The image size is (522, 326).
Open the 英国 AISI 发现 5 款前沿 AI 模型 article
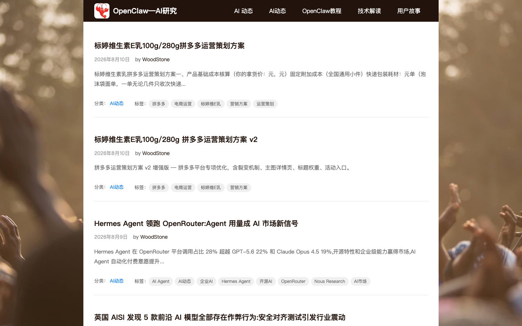(220, 317)
